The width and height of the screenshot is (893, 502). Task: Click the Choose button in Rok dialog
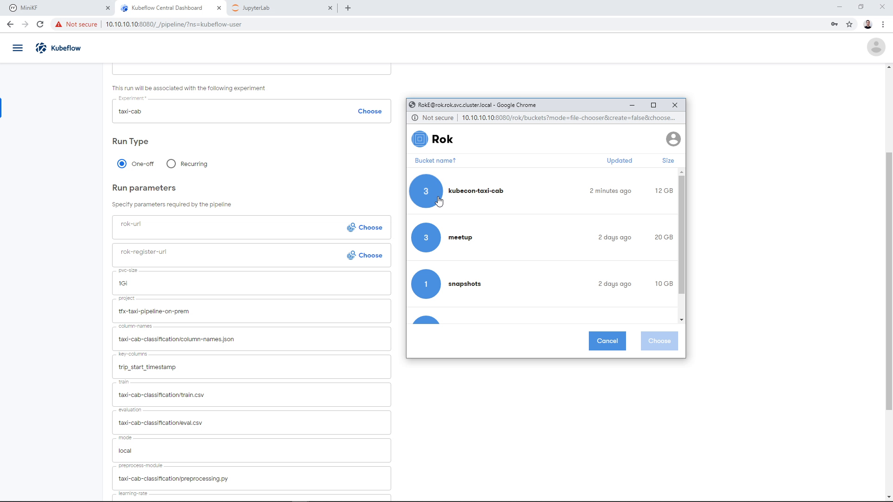(x=659, y=341)
